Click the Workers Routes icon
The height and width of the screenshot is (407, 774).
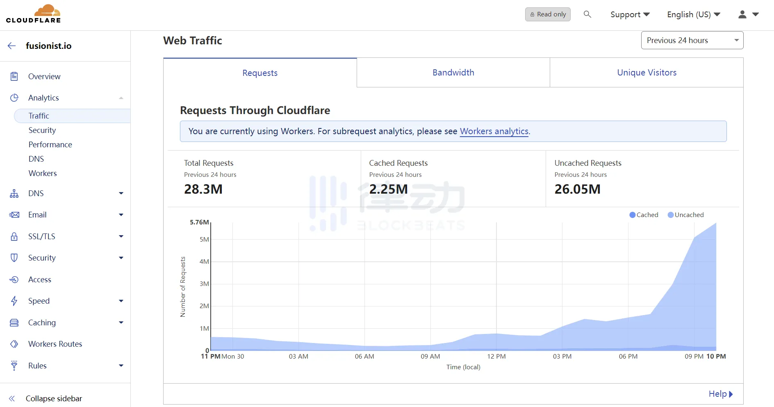point(14,344)
